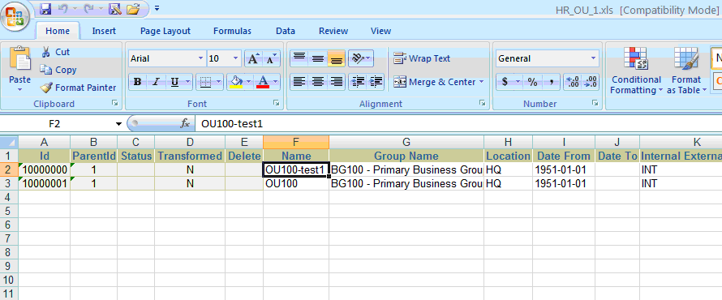Screen dimensions: 722x300
Task: Toggle Top Align
Action: click(299, 58)
